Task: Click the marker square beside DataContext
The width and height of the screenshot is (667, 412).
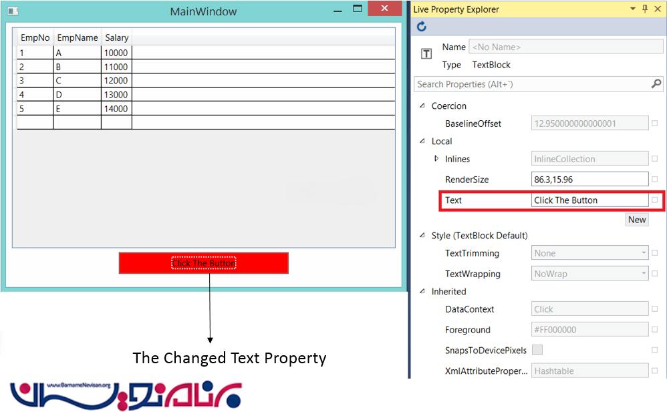Action: 655,309
